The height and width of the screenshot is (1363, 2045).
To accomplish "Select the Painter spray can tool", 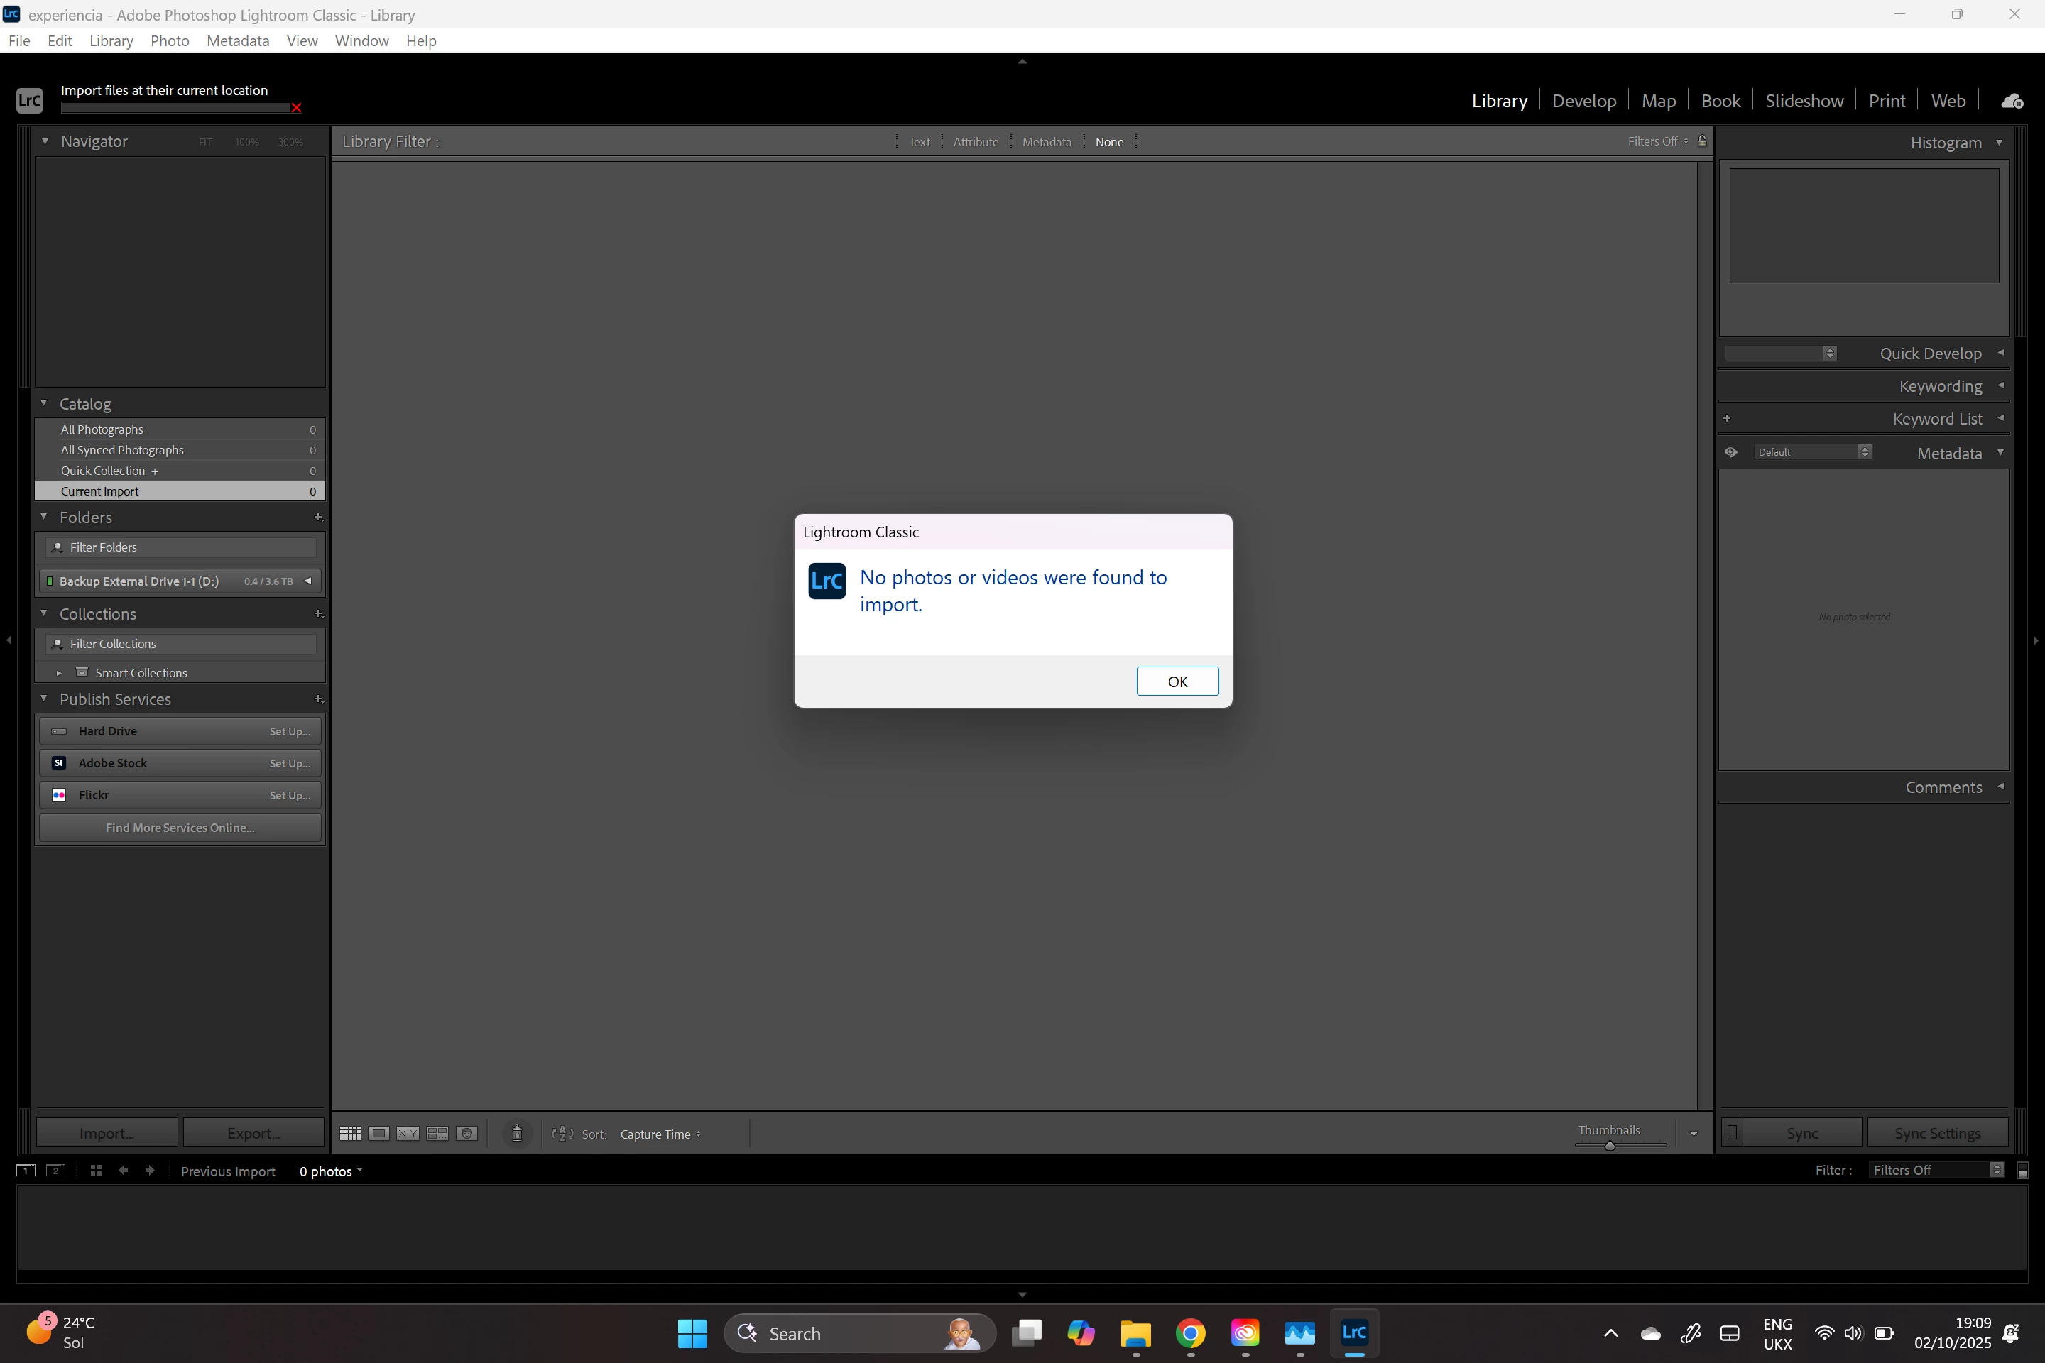I will (518, 1134).
